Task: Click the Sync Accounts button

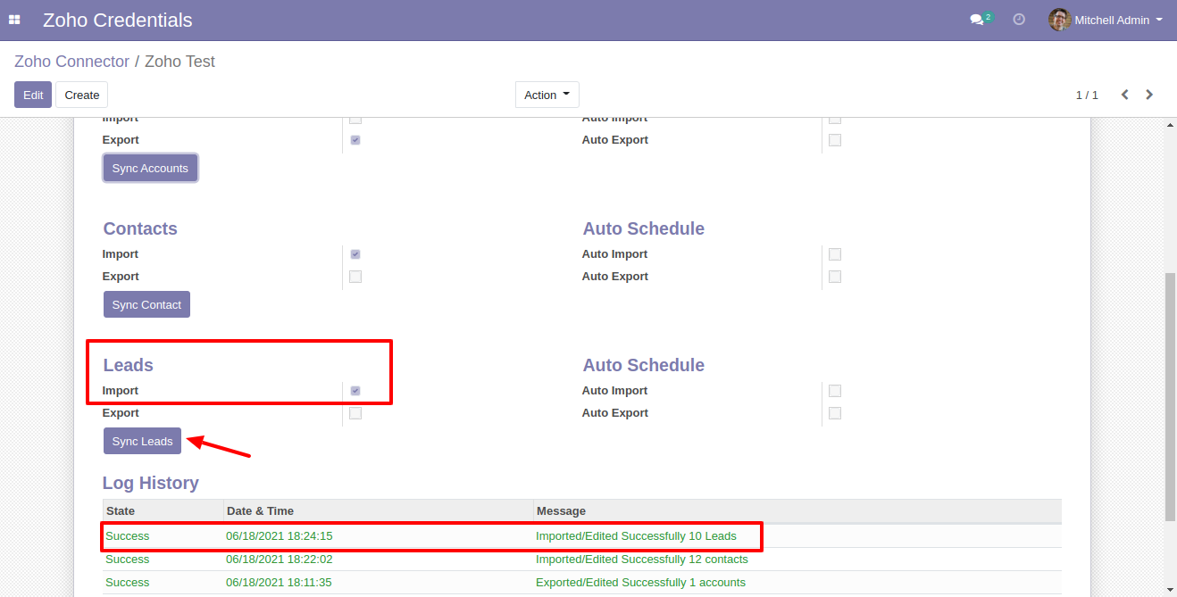Action: [x=150, y=168]
